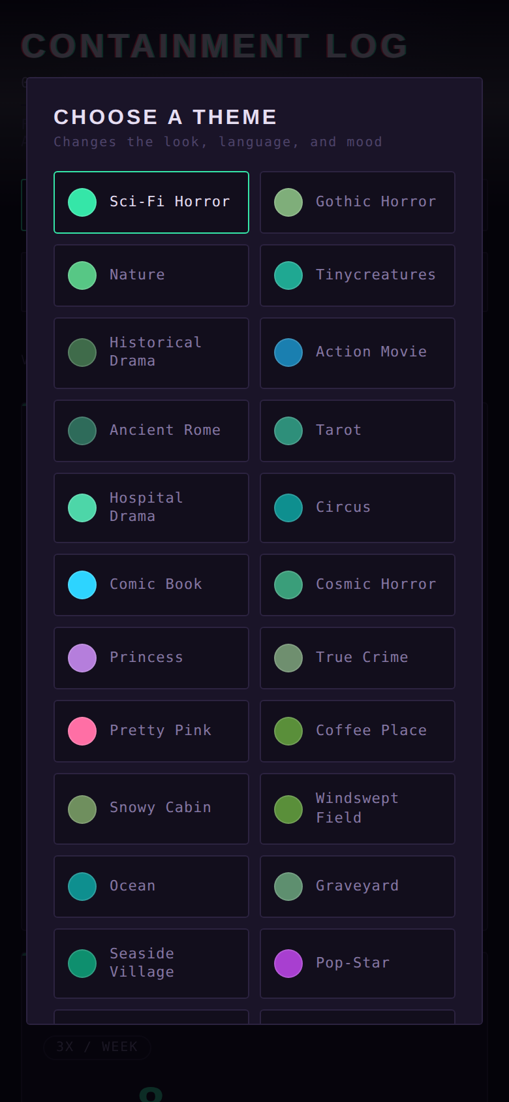
Task: Click the Pretty Pink color swatch
Action: click(x=82, y=731)
